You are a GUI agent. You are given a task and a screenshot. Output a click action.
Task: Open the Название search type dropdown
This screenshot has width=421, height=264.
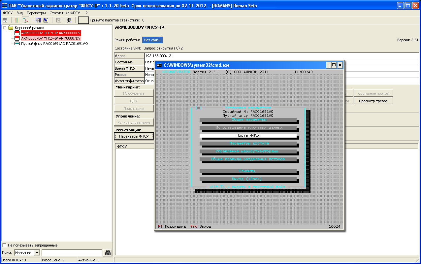(x=37, y=253)
